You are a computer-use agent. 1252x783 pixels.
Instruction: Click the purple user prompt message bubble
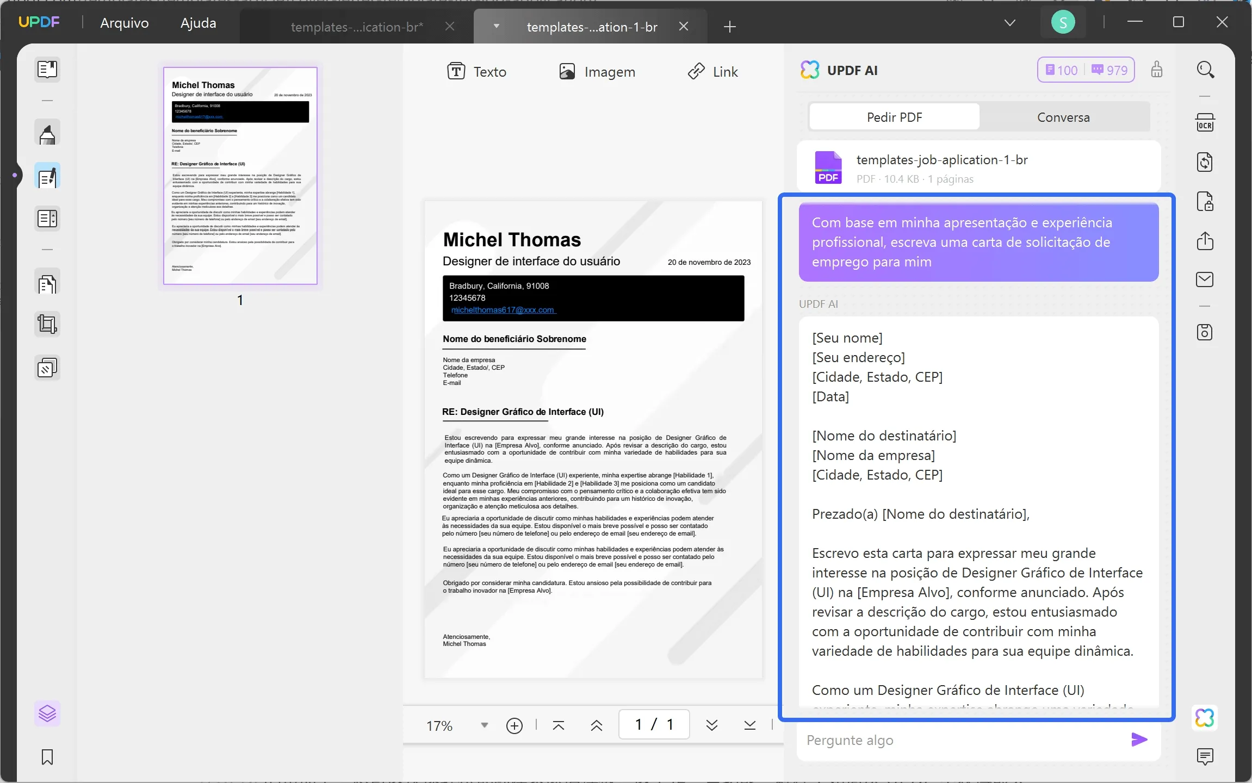[978, 242]
